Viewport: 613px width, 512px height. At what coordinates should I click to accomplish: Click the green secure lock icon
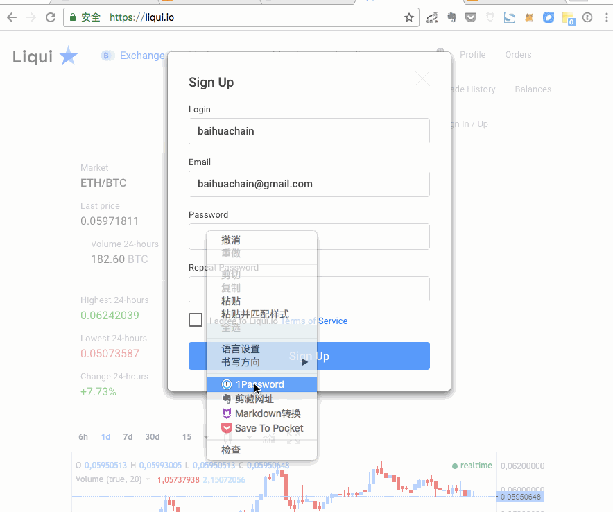[x=72, y=17]
